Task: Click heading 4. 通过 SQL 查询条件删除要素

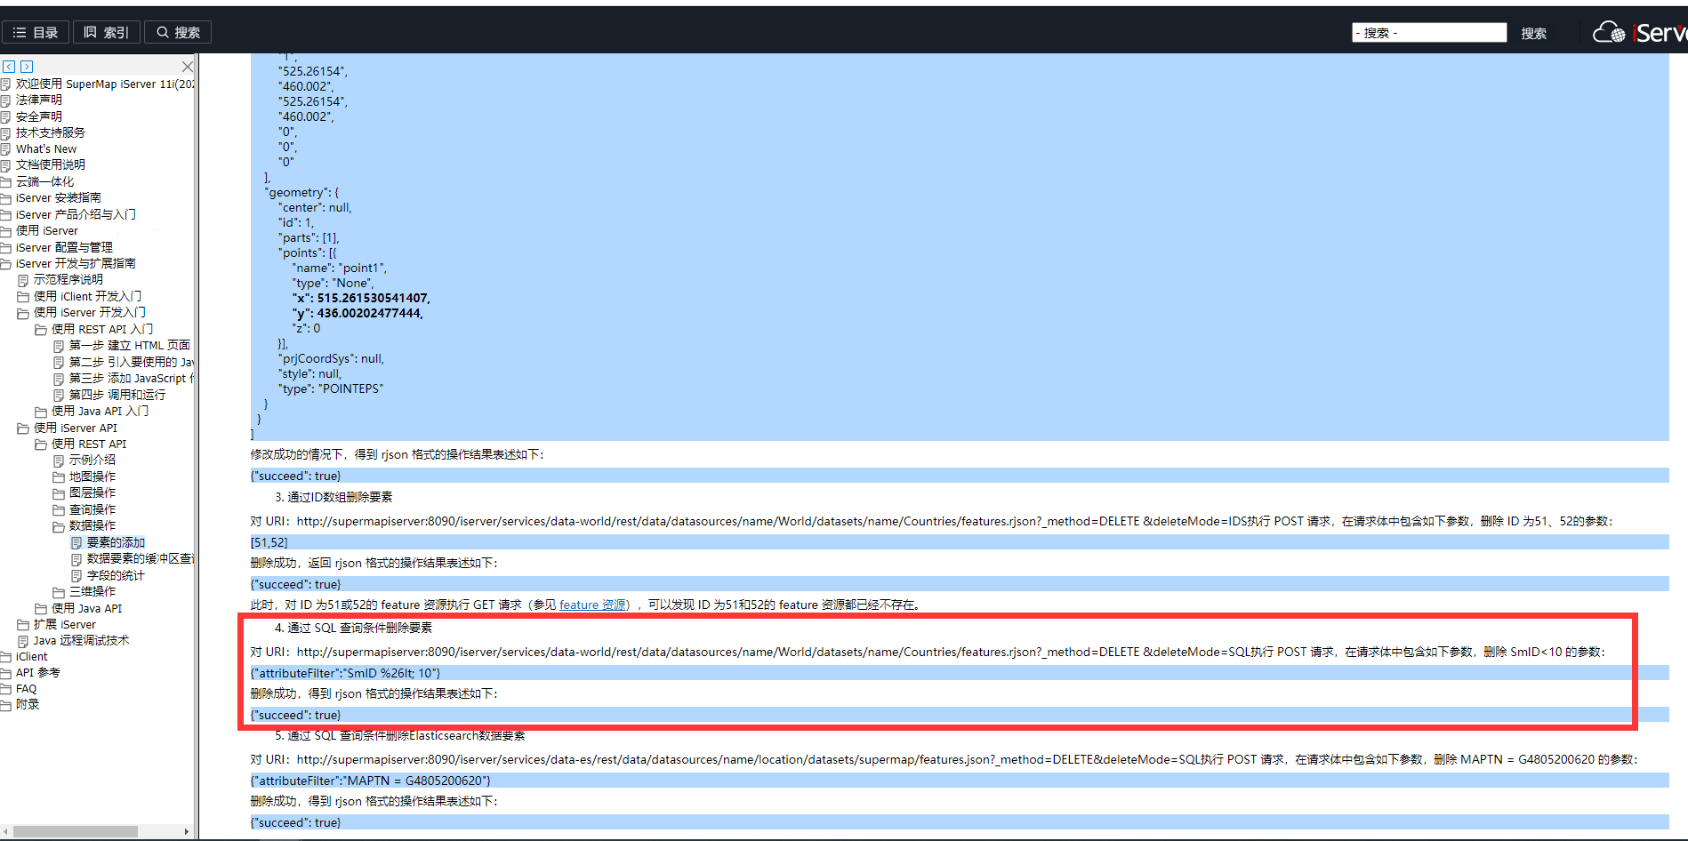Action: pyautogui.click(x=353, y=628)
